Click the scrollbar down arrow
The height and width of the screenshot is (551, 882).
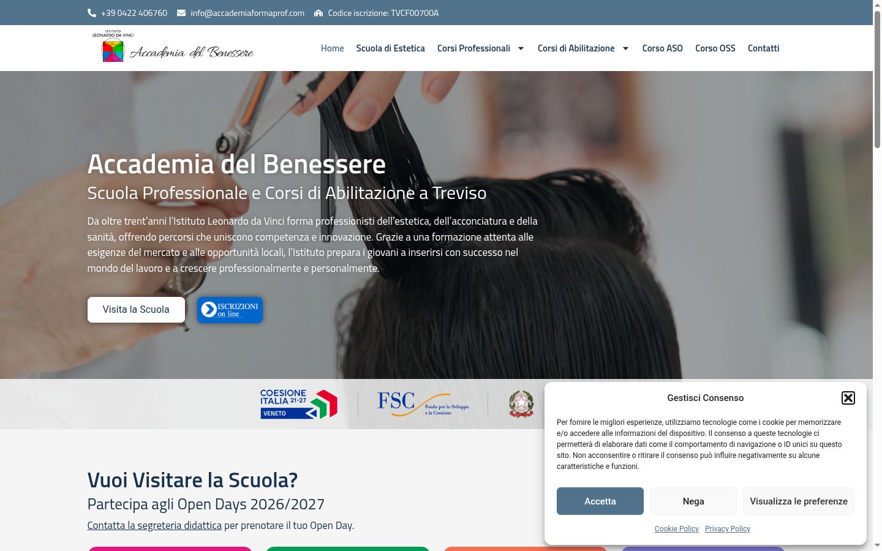(877, 545)
